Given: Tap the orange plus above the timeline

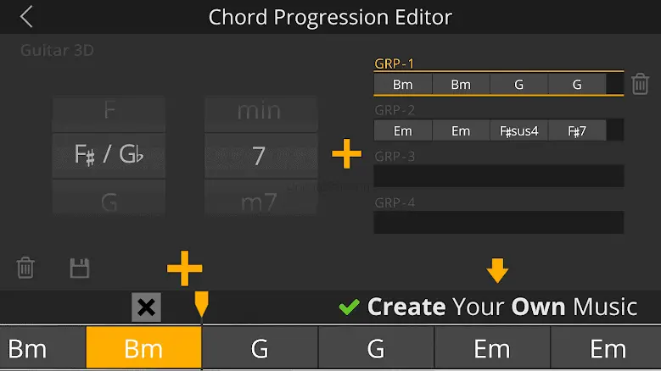Looking at the screenshot, I should click(184, 269).
